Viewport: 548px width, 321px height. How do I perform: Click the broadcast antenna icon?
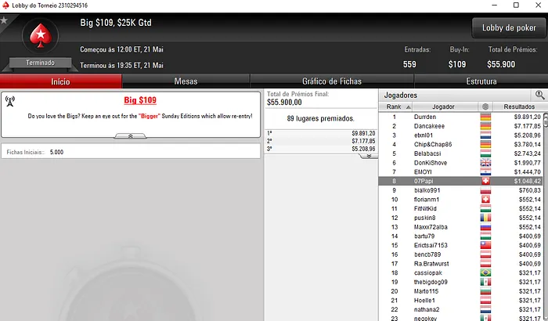(x=9, y=102)
